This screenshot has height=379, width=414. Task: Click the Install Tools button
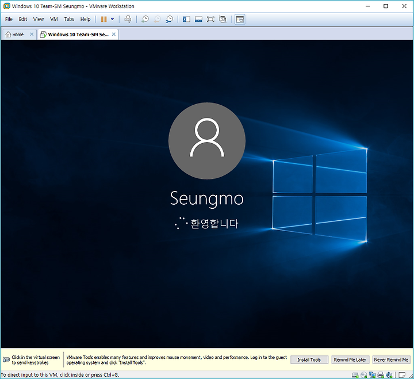(309, 359)
